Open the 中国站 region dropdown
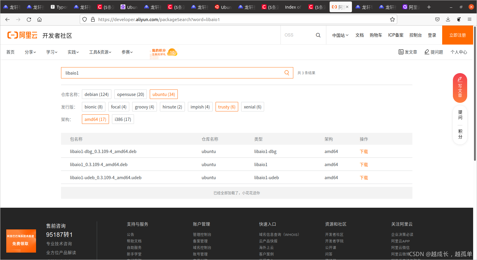The image size is (477, 260). click(340, 35)
